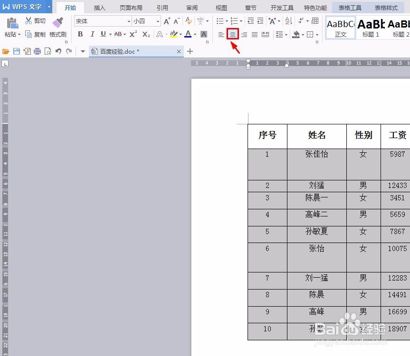410x356 pixels.
Task: Open a file using the folder icon
Action: click(5, 51)
